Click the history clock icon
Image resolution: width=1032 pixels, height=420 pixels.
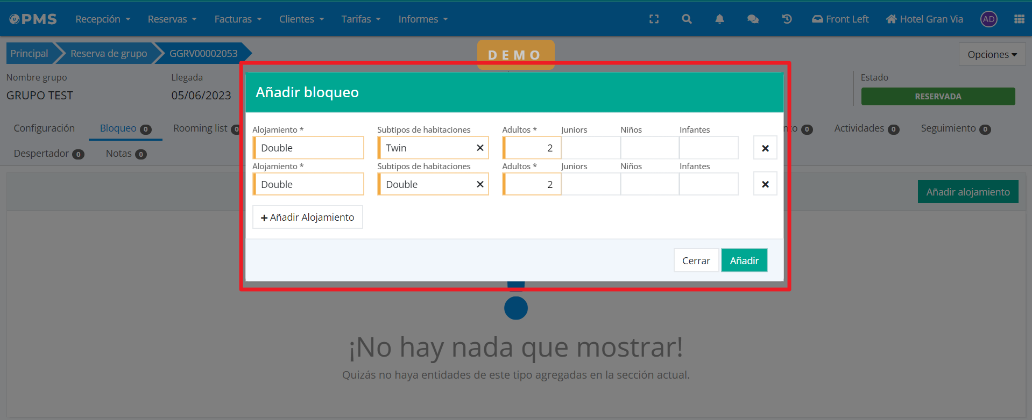click(787, 19)
